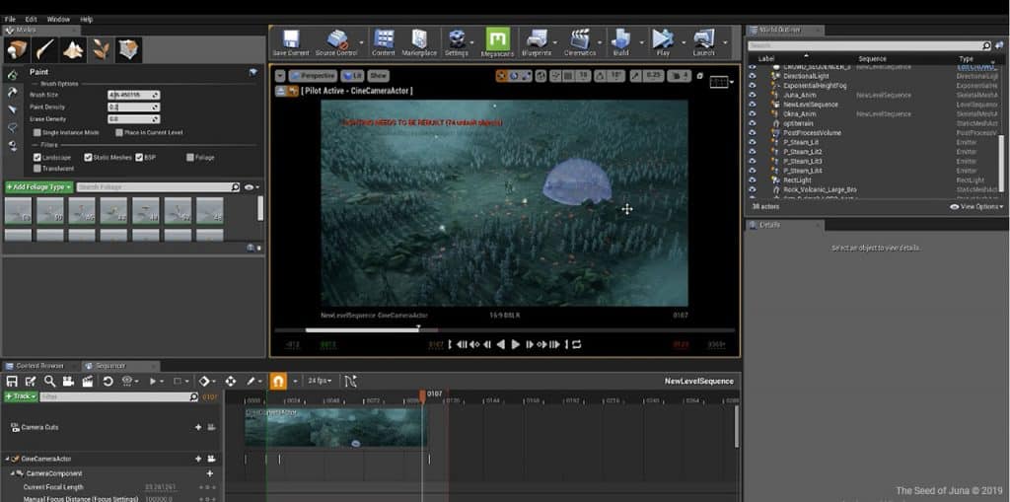1010x502 pixels.
Task: Switch to Landscape mode
Action: (x=73, y=50)
